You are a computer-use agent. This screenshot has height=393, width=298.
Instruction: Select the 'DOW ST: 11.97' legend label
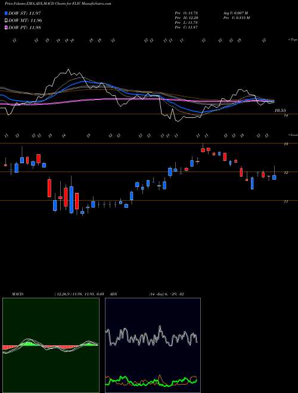pos(24,13)
